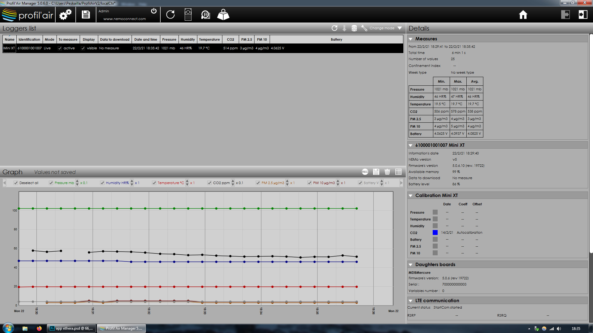Start recording with the REC button

click(x=365, y=172)
